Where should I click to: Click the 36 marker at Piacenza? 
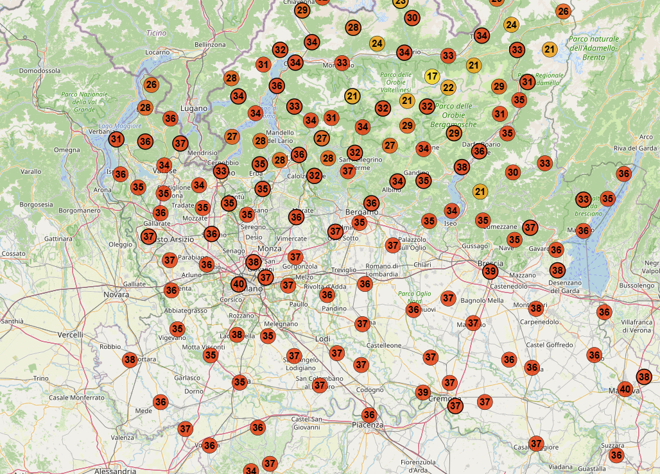(x=369, y=416)
